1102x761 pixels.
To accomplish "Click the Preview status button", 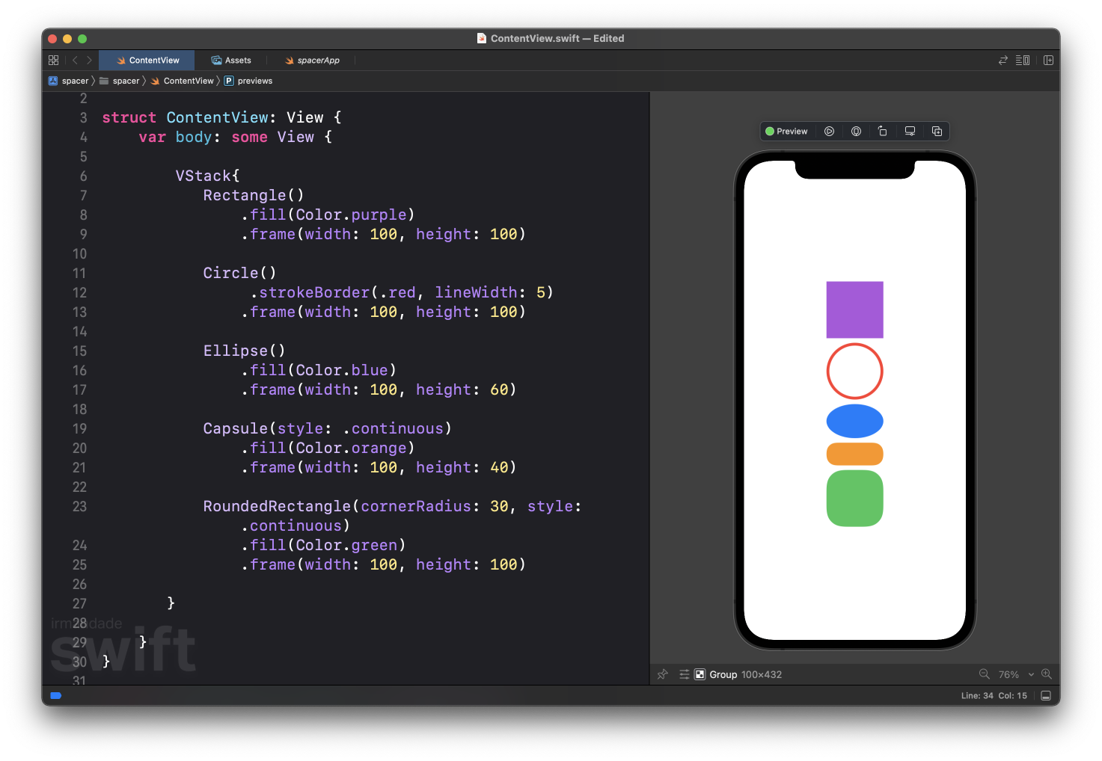I will pyautogui.click(x=786, y=132).
